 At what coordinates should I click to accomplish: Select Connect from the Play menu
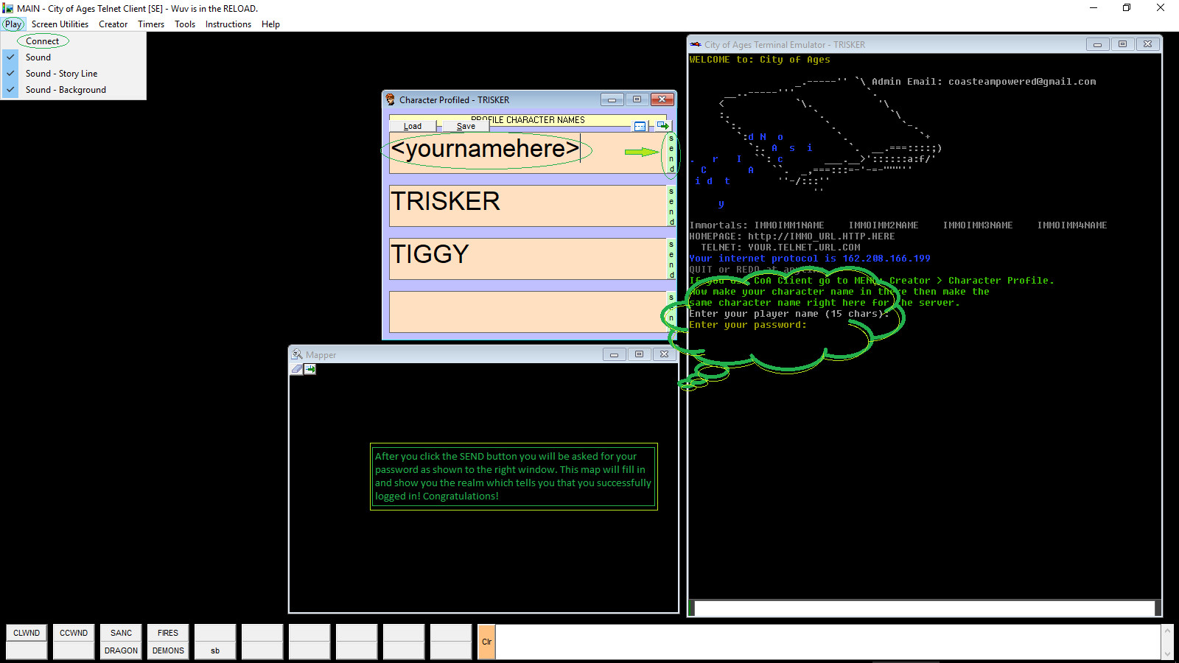point(42,41)
